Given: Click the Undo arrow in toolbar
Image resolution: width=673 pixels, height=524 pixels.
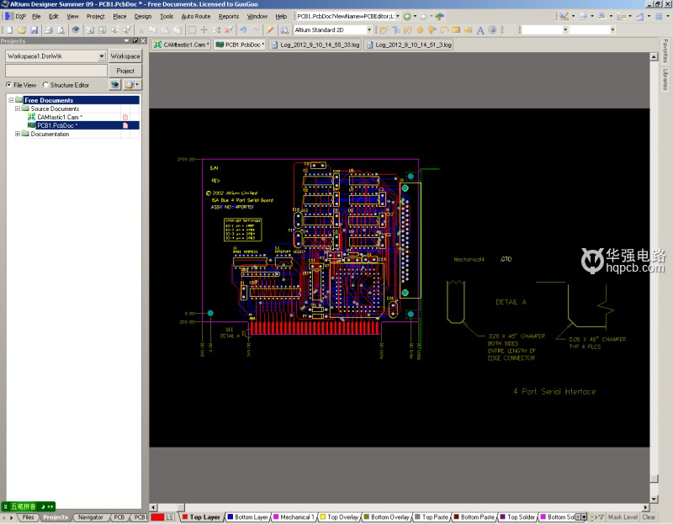Looking at the screenshot, I should (243, 30).
